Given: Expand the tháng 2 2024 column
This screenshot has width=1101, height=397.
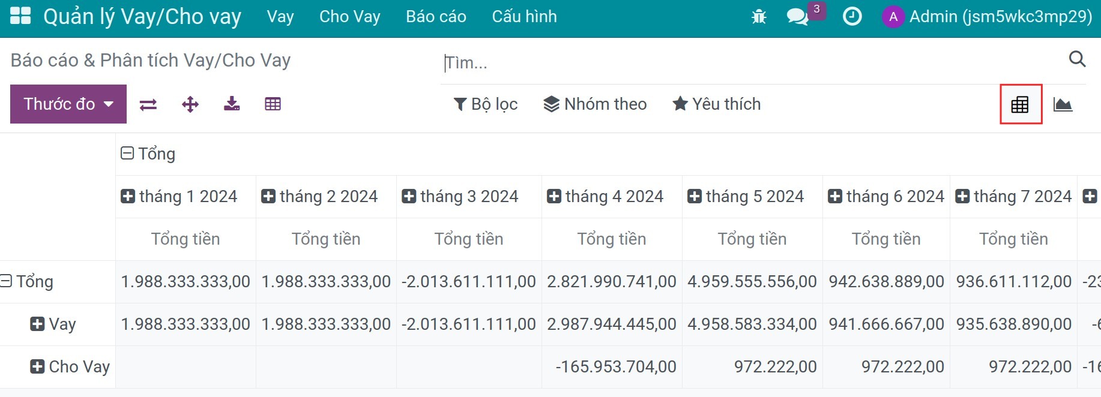Looking at the screenshot, I should pos(319,197).
